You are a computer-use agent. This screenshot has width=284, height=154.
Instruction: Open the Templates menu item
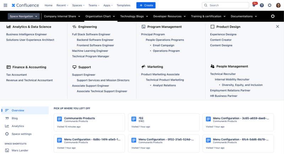123,5
